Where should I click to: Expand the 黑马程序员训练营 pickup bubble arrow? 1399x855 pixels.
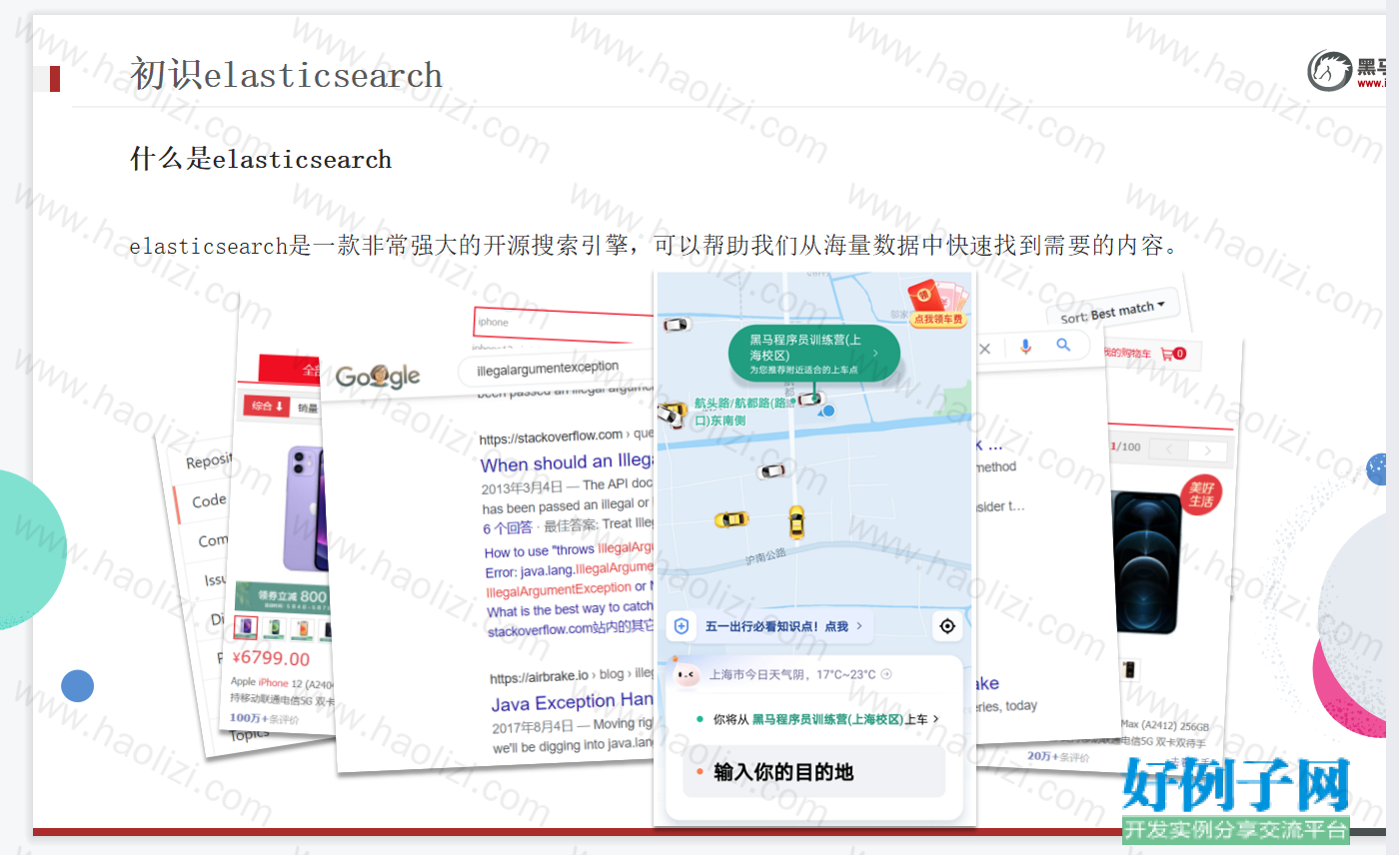[875, 353]
